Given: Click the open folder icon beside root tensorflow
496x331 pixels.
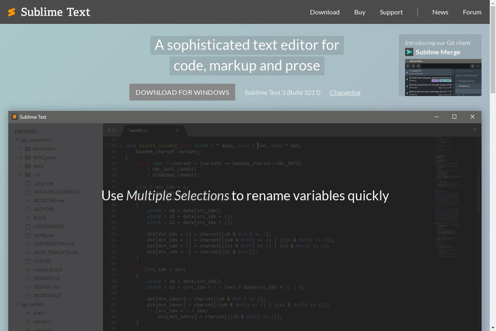Looking at the screenshot, I should pos(24,140).
